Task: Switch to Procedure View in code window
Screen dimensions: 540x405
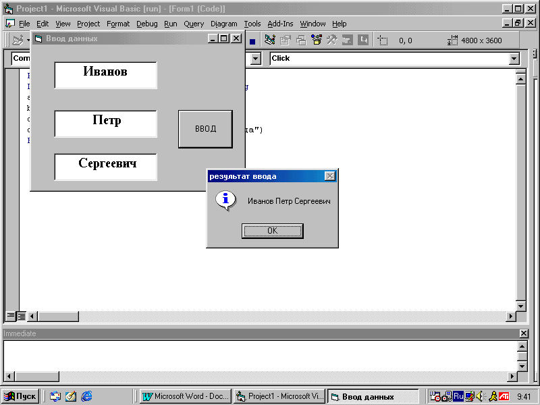Action: (x=11, y=315)
